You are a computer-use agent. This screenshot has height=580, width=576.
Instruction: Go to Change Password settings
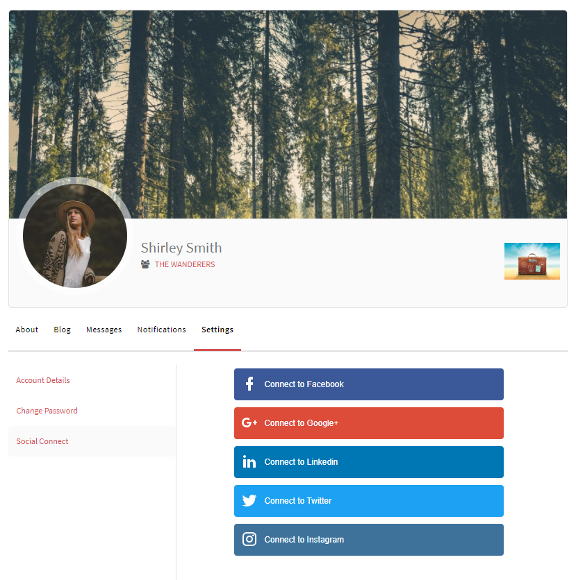pyautogui.click(x=47, y=411)
